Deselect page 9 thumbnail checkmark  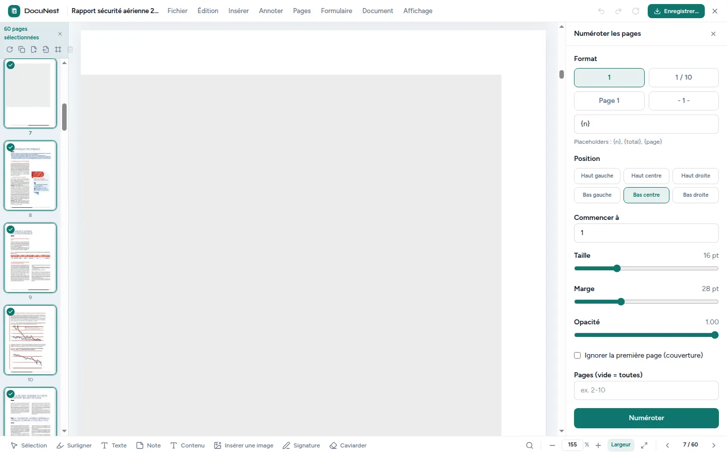click(x=11, y=230)
